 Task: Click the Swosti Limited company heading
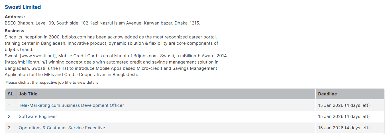[x=23, y=7]
